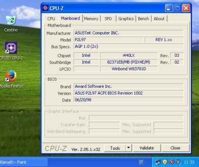The height and width of the screenshot is (167, 199).
Task: Open the Graphics tab
Action: 126,19
